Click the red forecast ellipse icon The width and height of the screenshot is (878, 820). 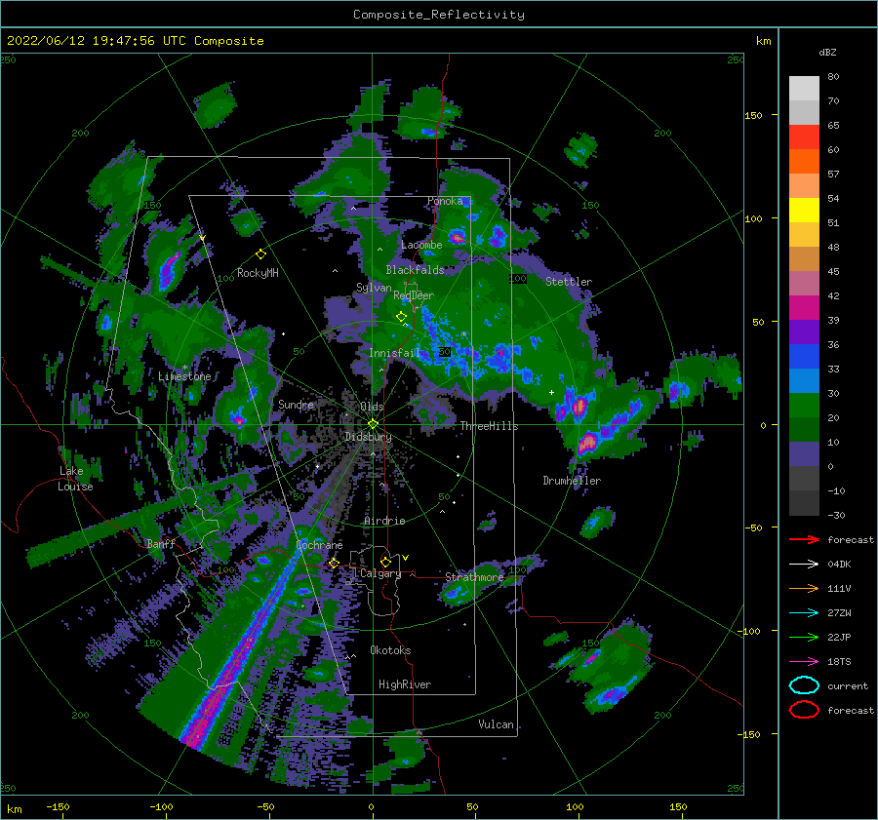(804, 710)
